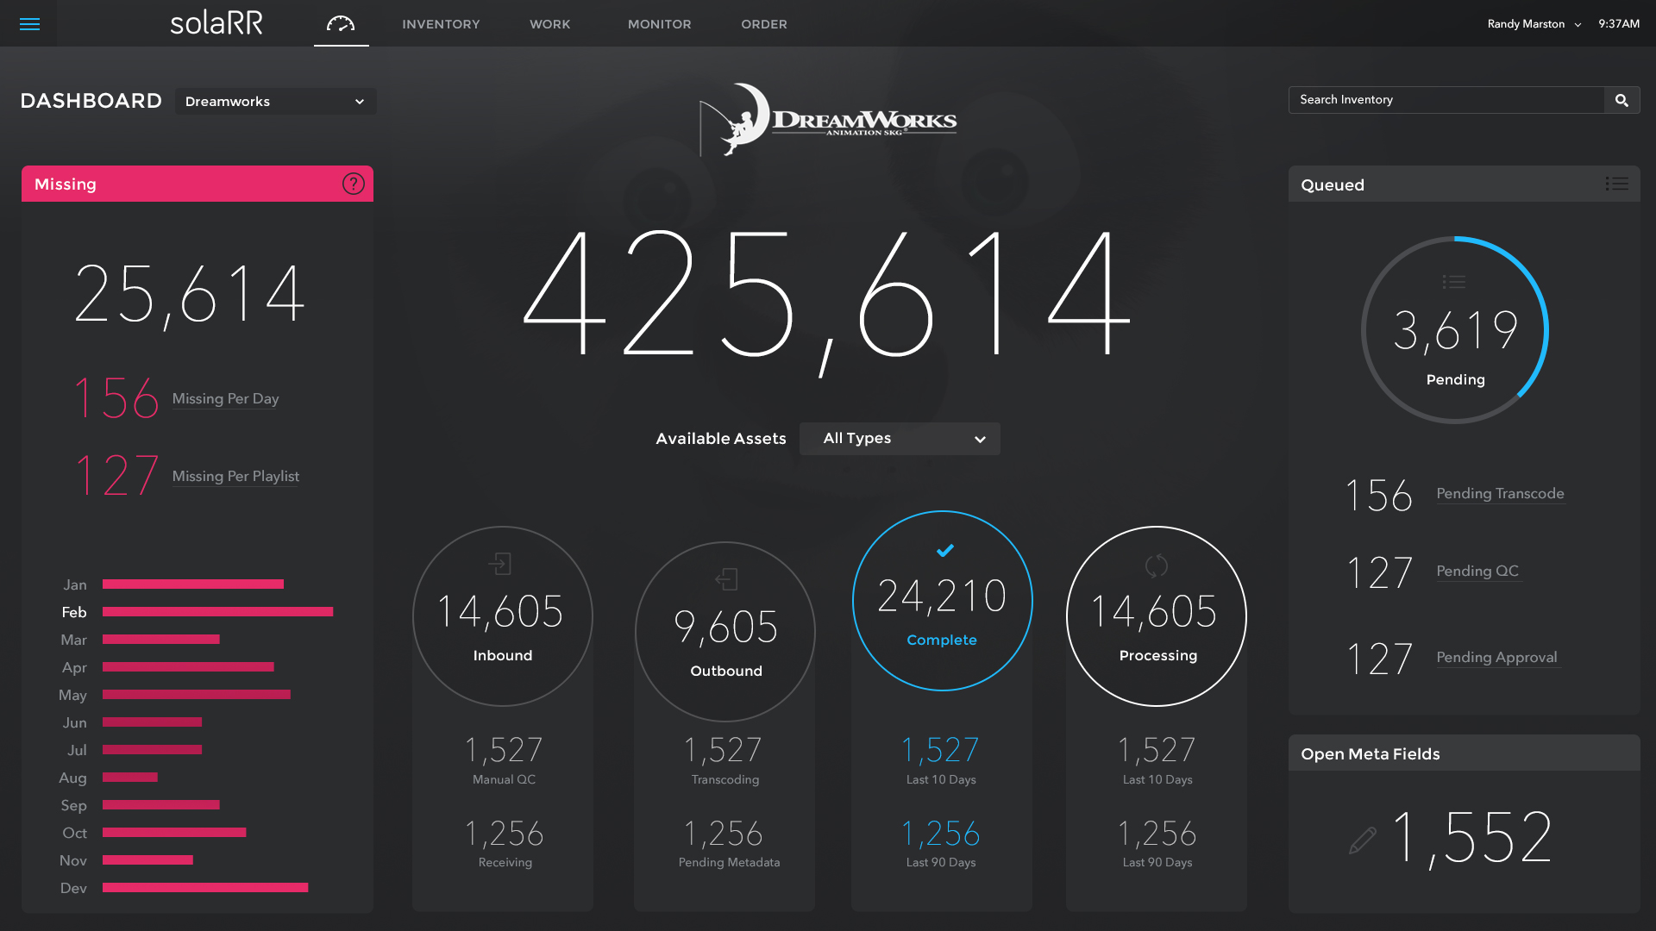Go to the Order tab
The image size is (1656, 931).
[x=764, y=24]
